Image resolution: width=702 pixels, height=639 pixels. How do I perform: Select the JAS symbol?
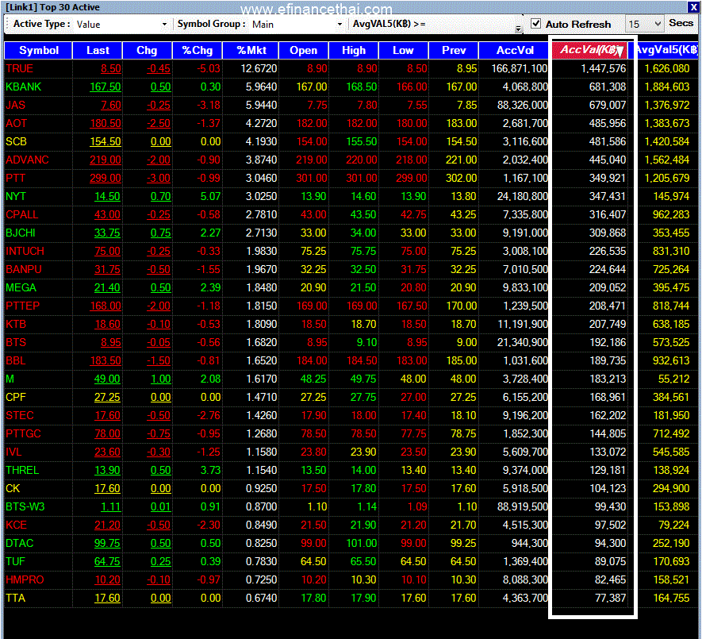point(16,106)
